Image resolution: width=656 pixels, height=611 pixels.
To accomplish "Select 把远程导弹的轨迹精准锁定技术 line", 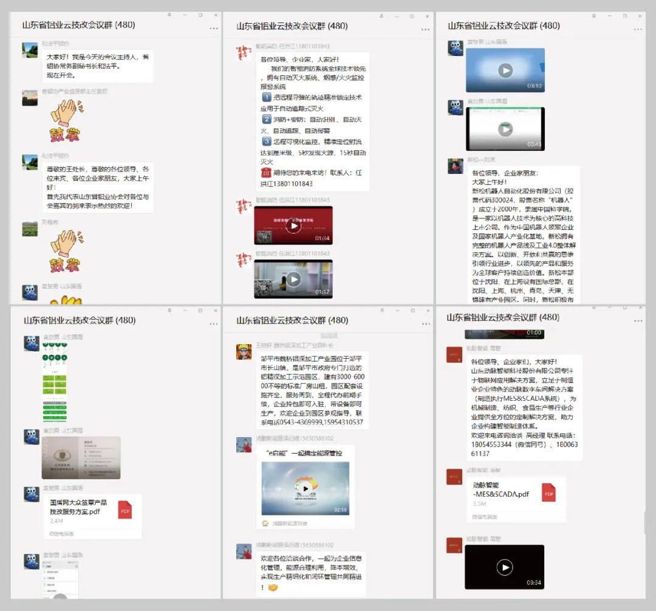I will coord(311,103).
